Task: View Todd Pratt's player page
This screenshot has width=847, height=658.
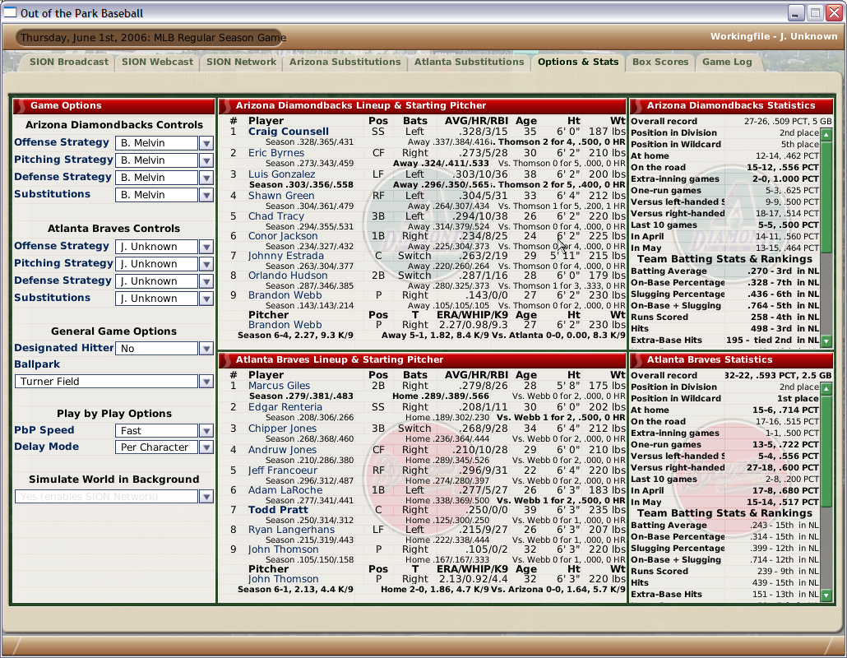Action: click(x=278, y=510)
